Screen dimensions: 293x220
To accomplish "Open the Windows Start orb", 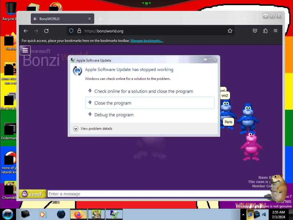I will click(7, 214).
